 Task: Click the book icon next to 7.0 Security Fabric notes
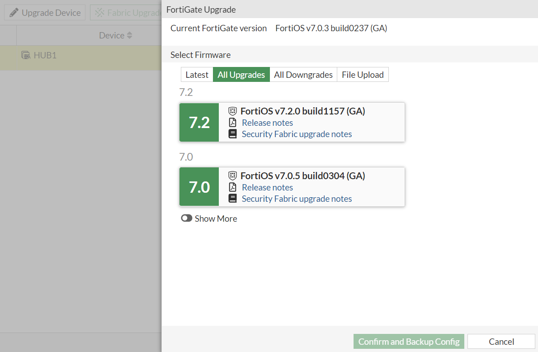click(x=232, y=199)
